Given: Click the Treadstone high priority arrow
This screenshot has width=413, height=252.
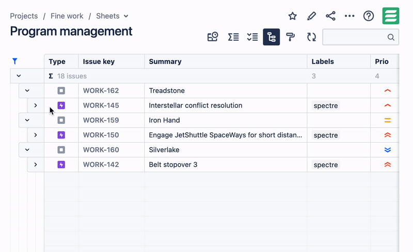Looking at the screenshot, I should click(x=388, y=91).
